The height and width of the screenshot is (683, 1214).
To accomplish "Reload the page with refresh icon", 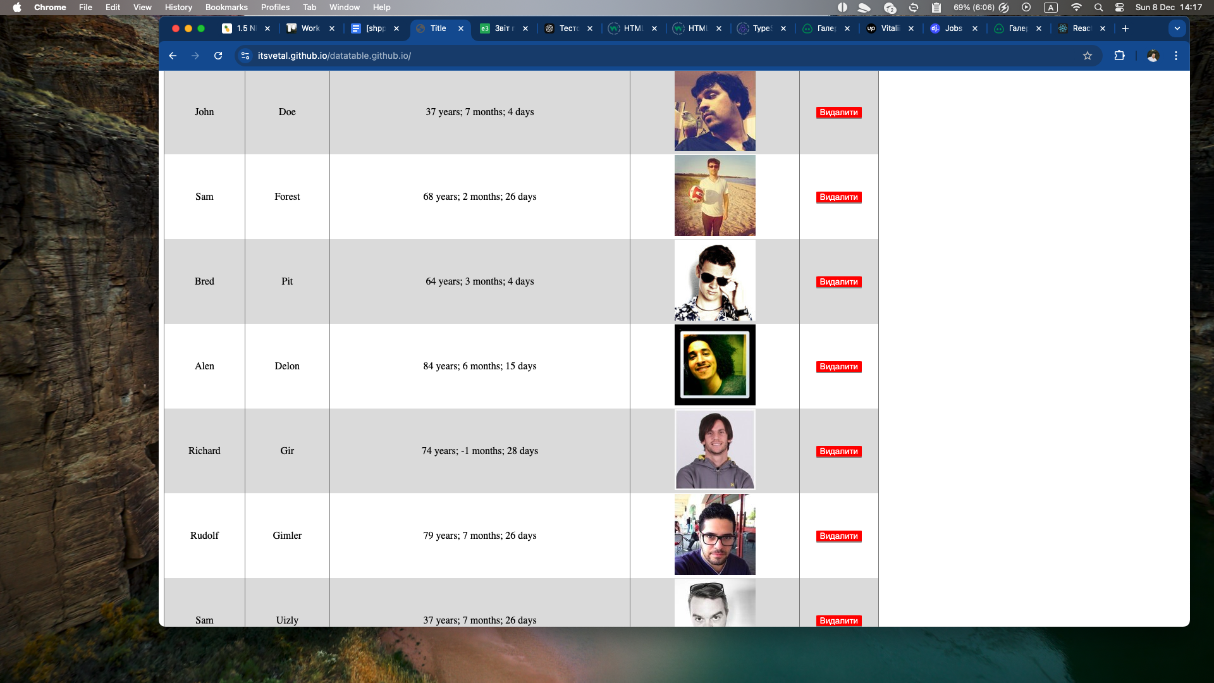I will 218,56.
